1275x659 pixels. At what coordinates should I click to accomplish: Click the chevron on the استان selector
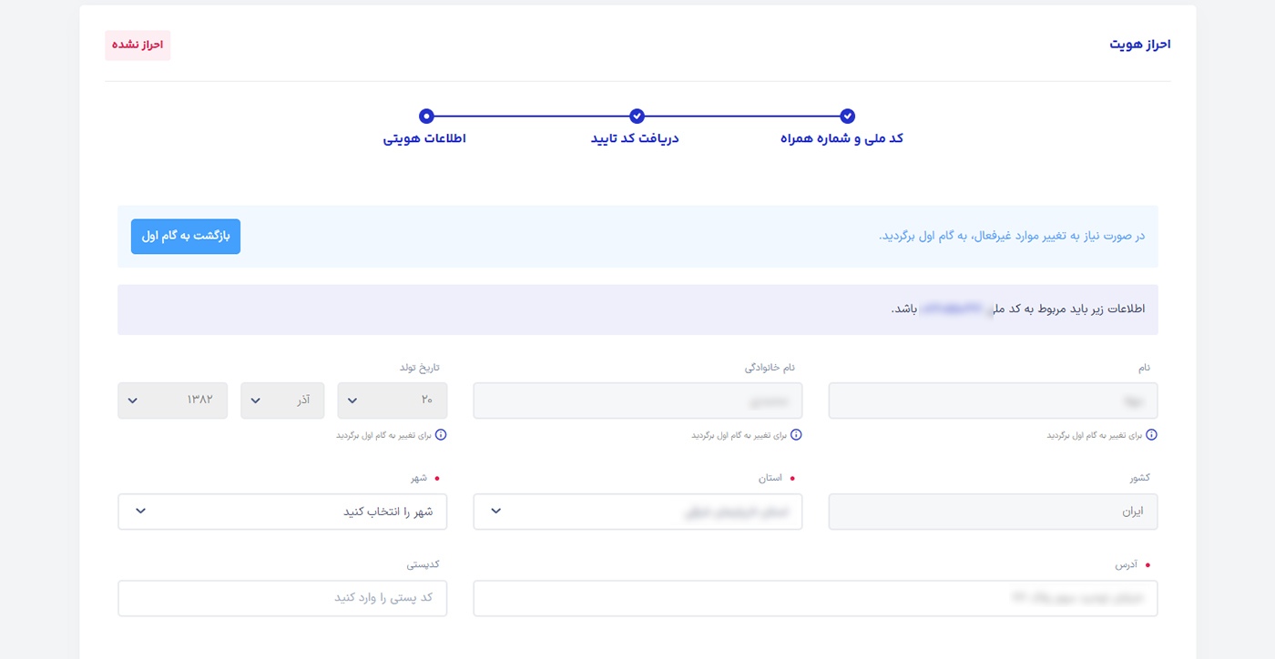[495, 511]
